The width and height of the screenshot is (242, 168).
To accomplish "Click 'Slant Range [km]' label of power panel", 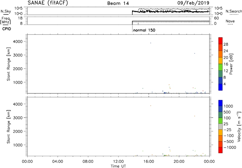I will click(8, 64).
